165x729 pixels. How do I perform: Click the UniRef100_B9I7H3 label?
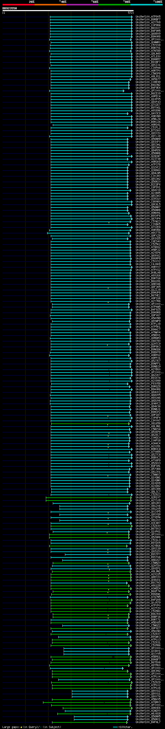(148, 583)
